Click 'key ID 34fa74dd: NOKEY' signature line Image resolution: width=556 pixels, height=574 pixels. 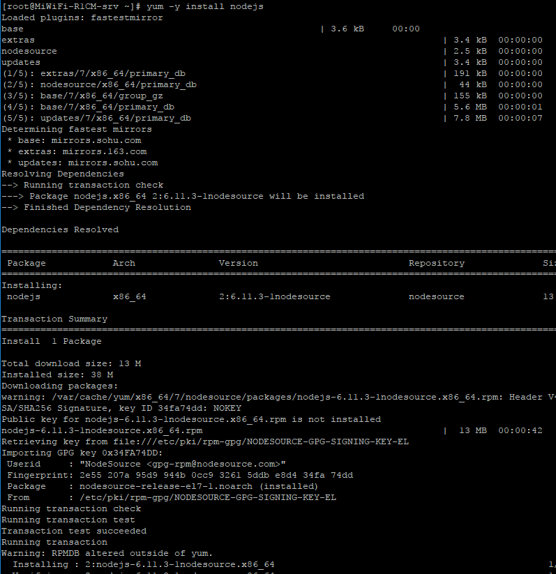(x=121, y=409)
